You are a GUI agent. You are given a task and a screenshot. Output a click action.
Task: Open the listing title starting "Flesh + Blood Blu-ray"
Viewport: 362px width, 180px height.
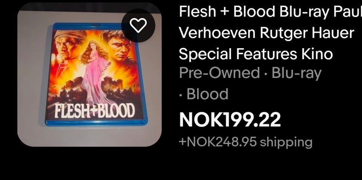[x=270, y=33]
